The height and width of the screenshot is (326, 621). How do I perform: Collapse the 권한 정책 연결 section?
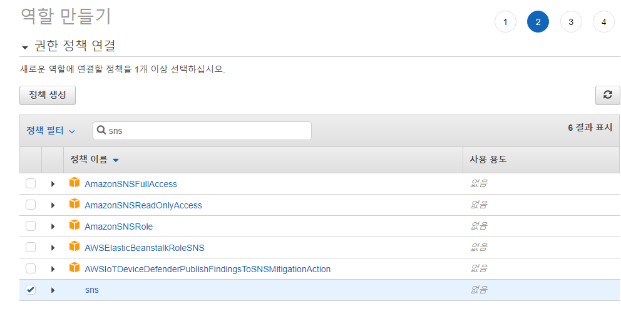click(x=25, y=48)
